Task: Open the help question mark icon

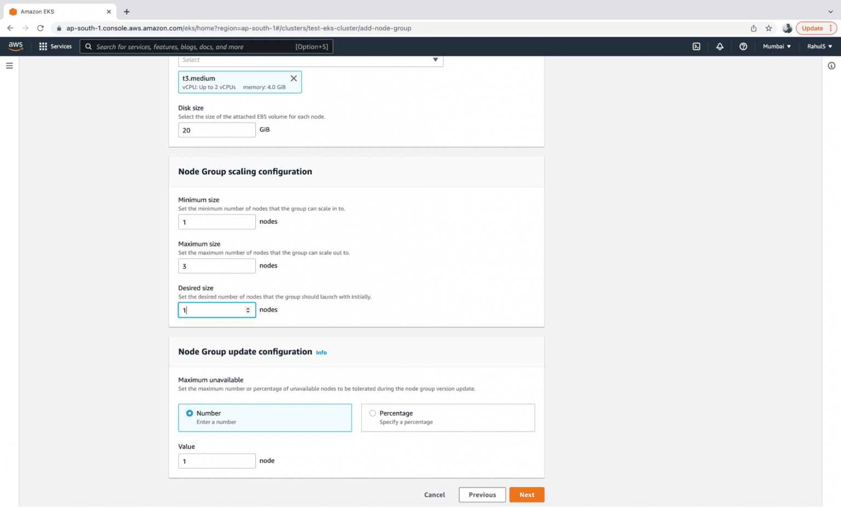Action: (743, 46)
